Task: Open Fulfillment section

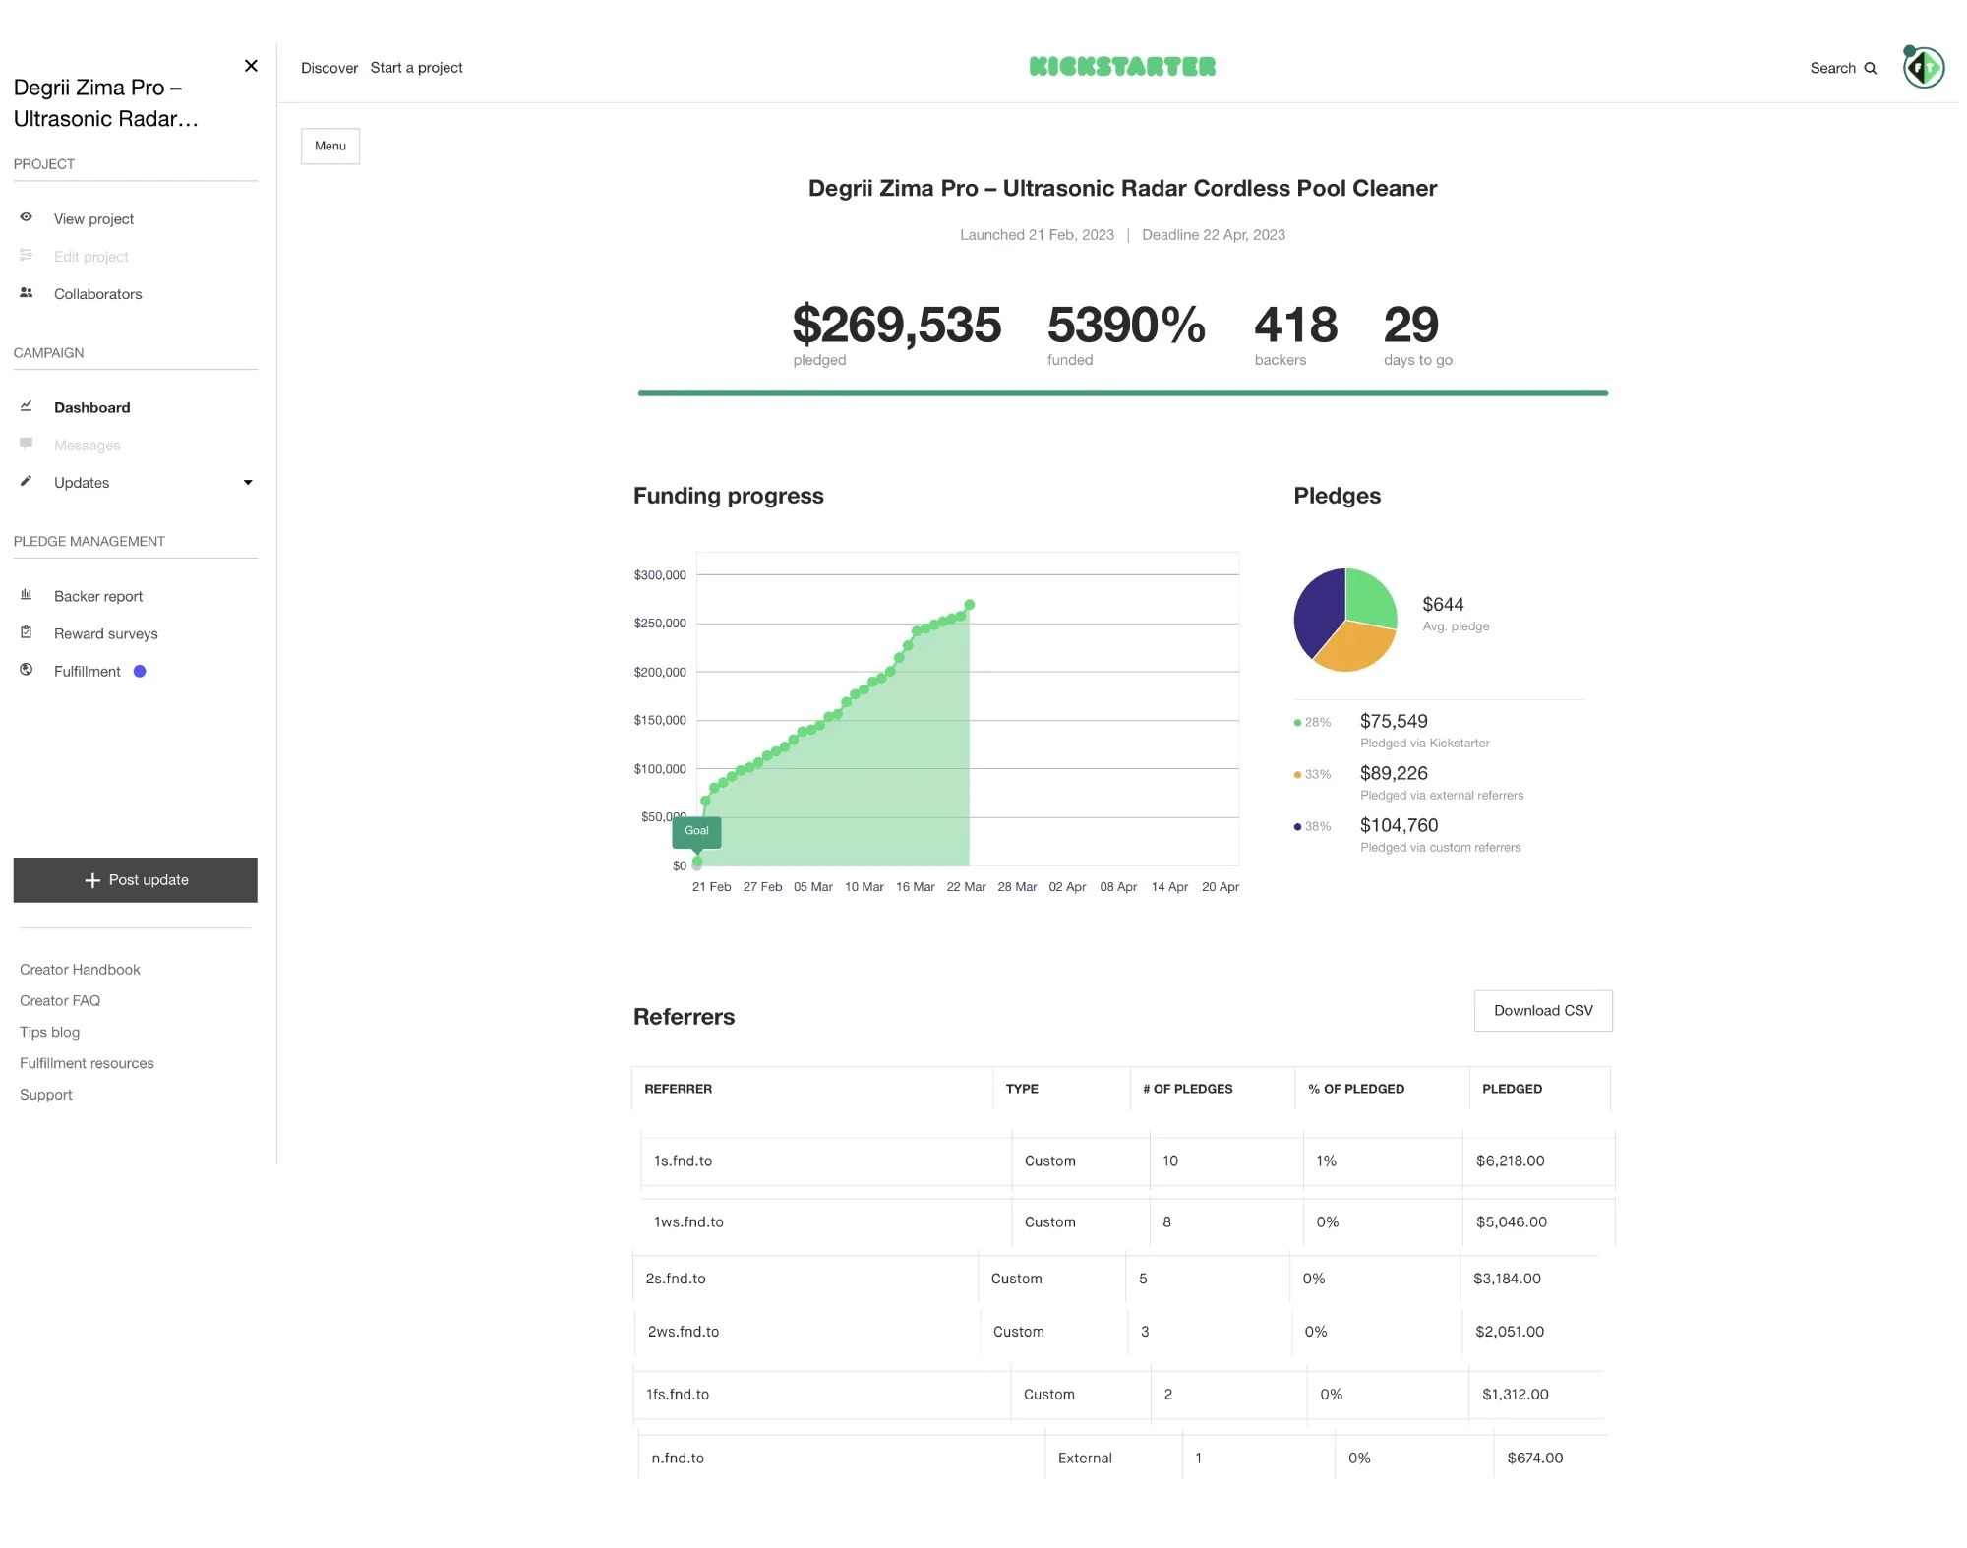Action: click(87, 672)
